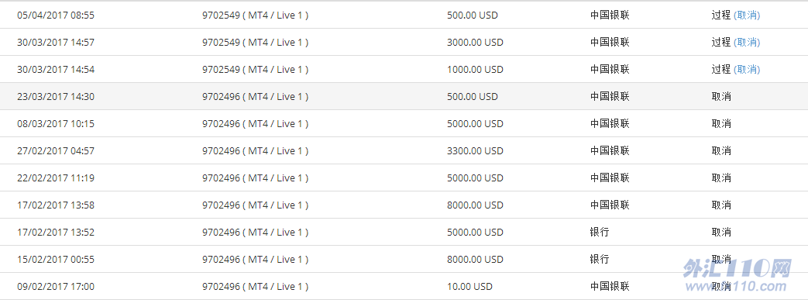Image resolution: width=808 pixels, height=300 pixels.
Task: Select the 23/03/2017 14:30 highlighted row
Action: click(404, 96)
